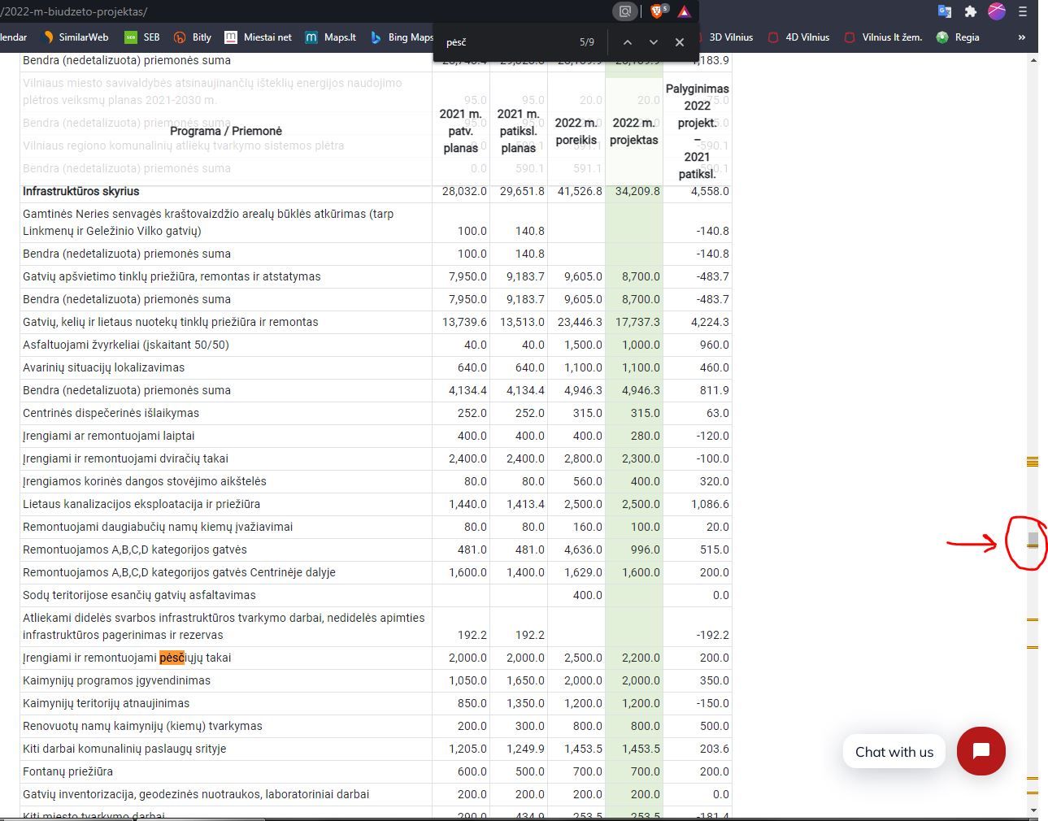The height and width of the screenshot is (821, 1048).
Task: Click the Brave Shields lion icon
Action: coord(657,11)
